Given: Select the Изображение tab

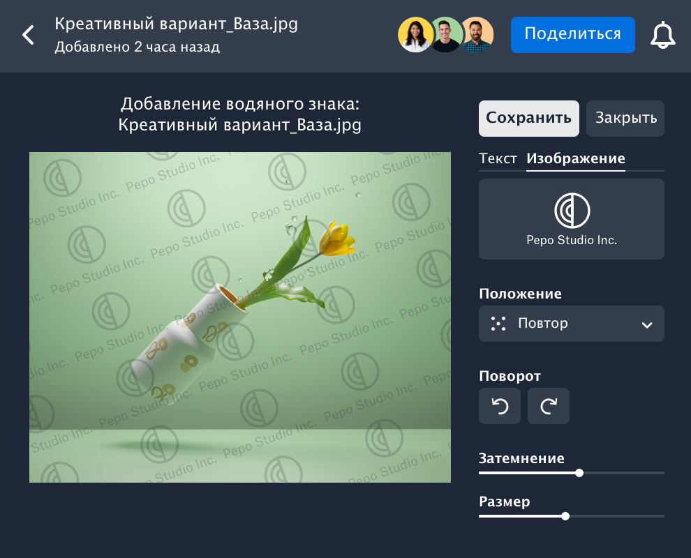Looking at the screenshot, I should click(575, 158).
